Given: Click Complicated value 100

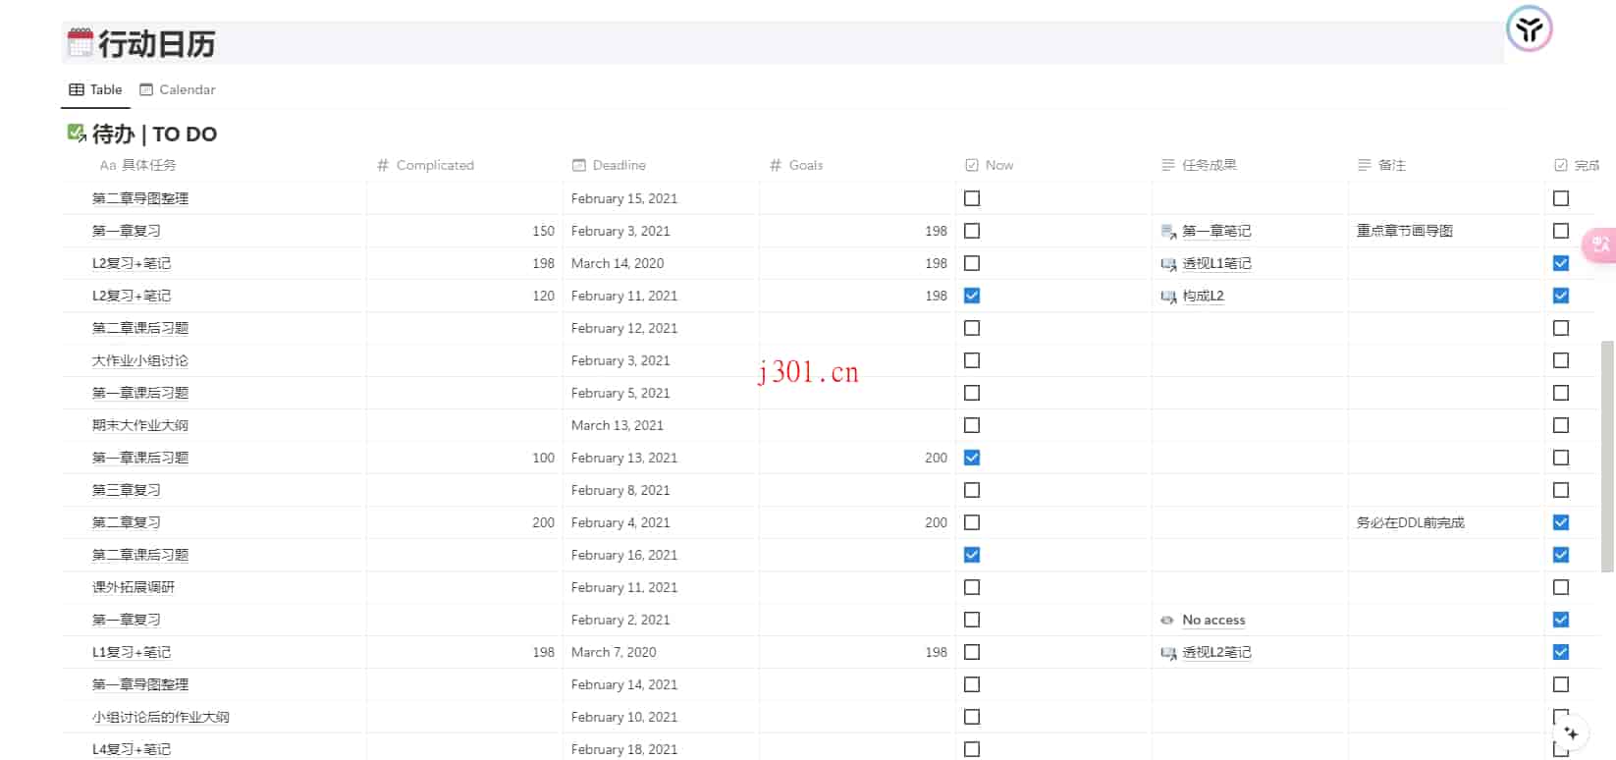Looking at the screenshot, I should [x=543, y=458].
